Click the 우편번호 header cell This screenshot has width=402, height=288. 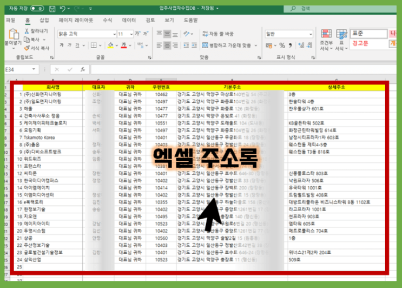pyautogui.click(x=161, y=87)
